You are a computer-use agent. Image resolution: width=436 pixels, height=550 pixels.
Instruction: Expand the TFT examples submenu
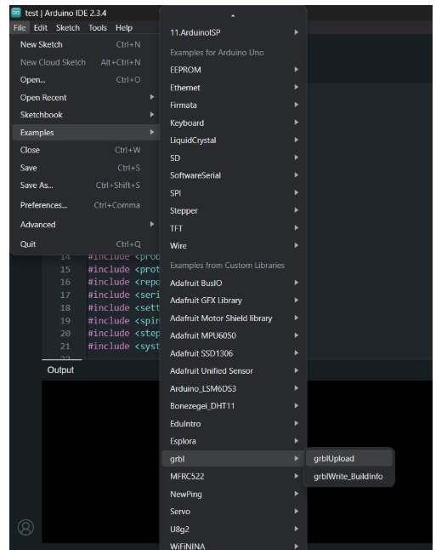(233, 228)
